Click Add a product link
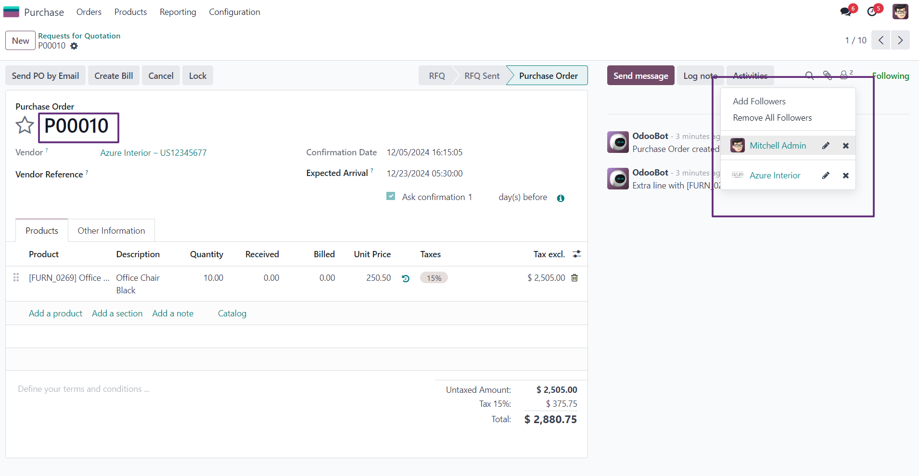 click(55, 313)
